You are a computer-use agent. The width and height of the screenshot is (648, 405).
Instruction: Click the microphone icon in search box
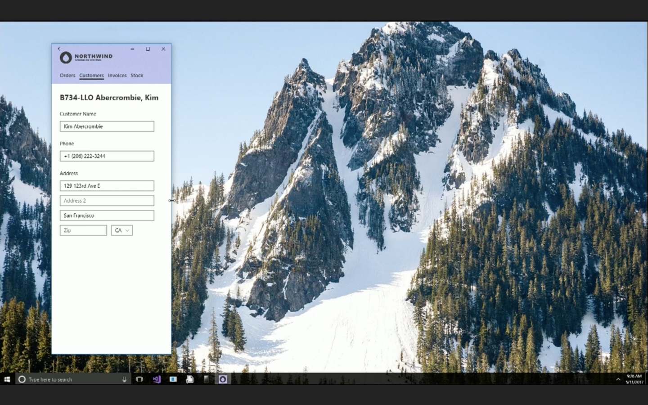(124, 379)
